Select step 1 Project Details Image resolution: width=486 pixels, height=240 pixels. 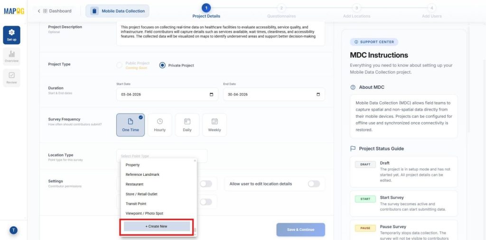pos(206,11)
